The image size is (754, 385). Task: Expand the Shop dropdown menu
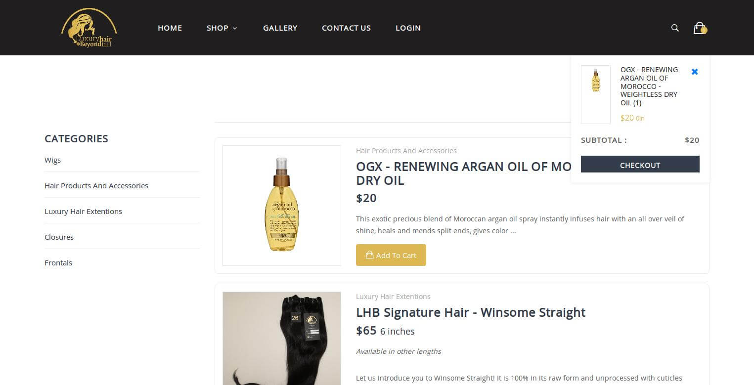tap(222, 28)
